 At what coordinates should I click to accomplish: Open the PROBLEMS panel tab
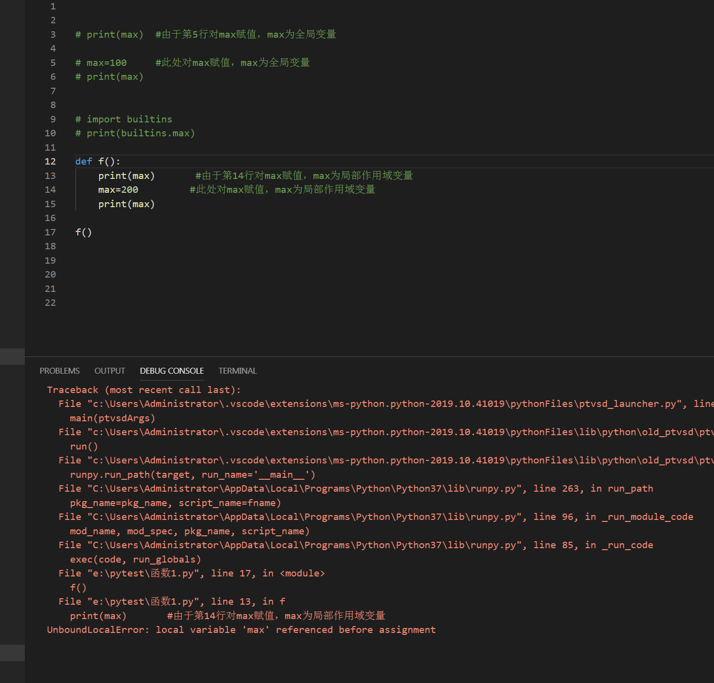59,371
